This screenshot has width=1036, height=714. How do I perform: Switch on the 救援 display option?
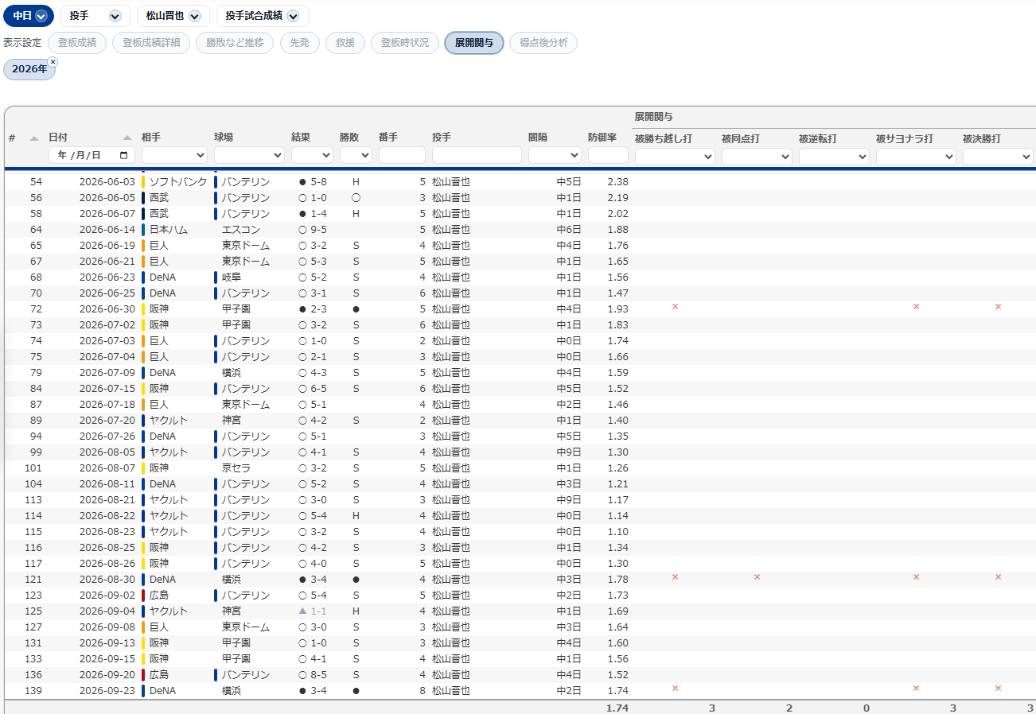point(345,43)
